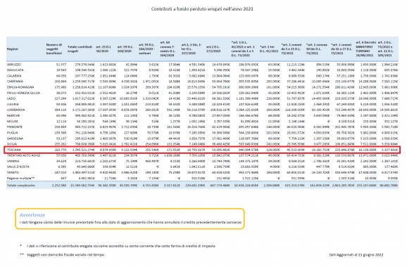This screenshot has width=407, height=267.
Task: Select the Totale contributi erogati column header
Action: pyautogui.click(x=80, y=49)
